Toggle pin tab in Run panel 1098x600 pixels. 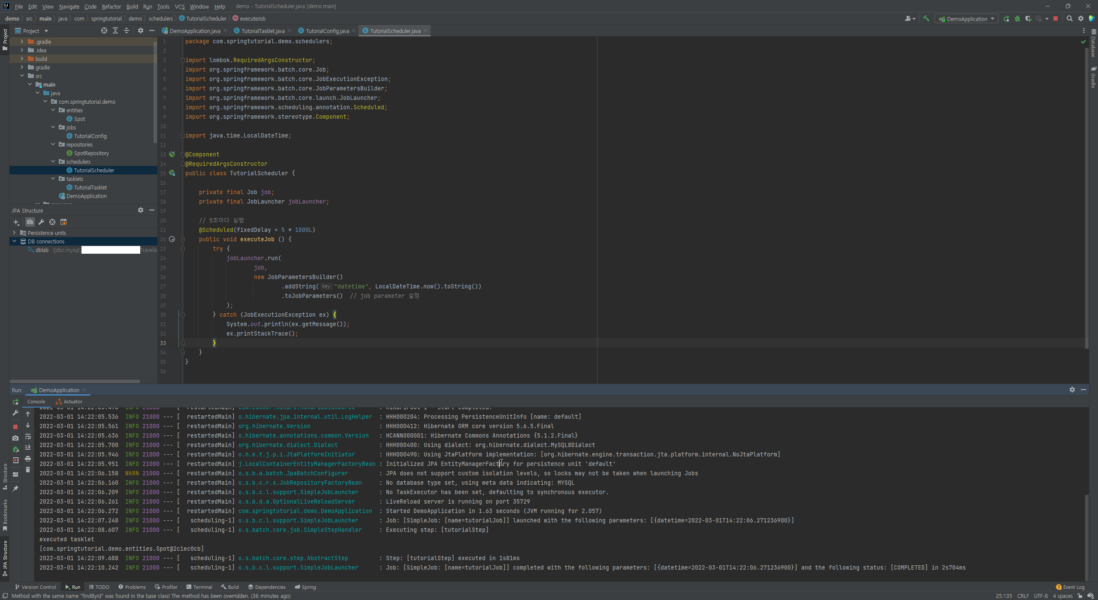[15, 489]
